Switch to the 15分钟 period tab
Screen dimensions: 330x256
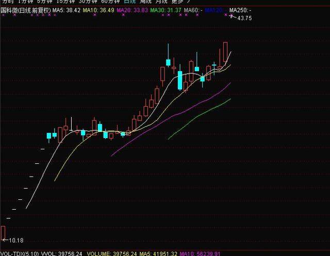point(65,2)
